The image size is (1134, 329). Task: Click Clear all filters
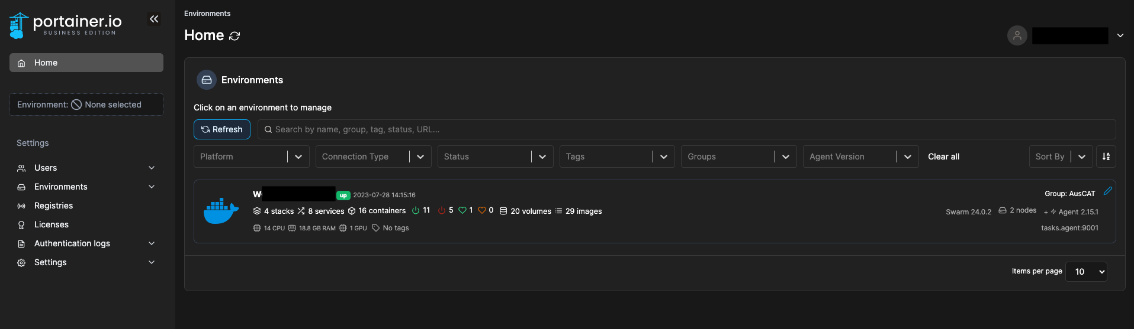(943, 157)
